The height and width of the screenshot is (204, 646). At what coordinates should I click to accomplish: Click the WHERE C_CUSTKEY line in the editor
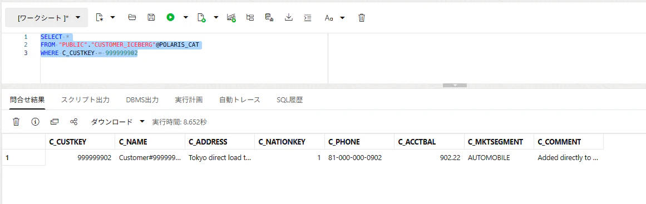click(x=89, y=53)
